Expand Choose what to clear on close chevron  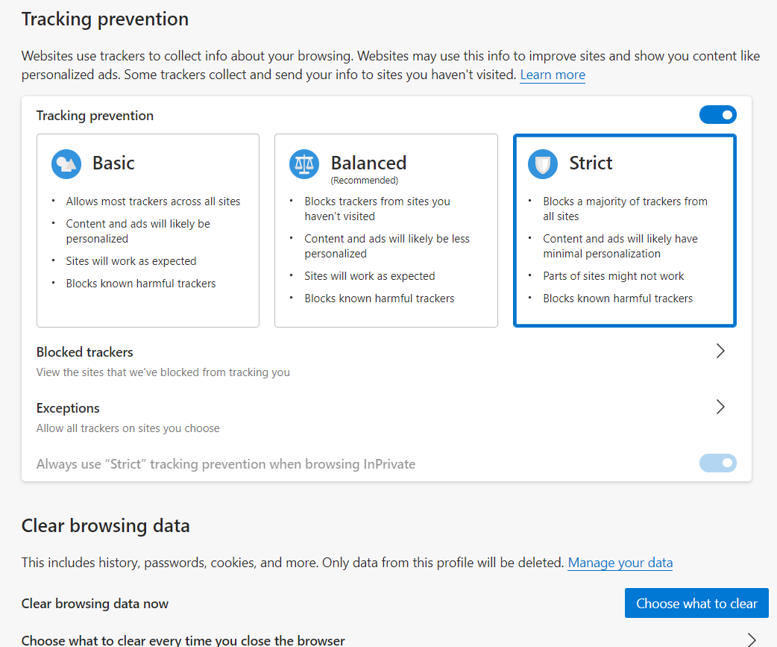click(x=752, y=640)
